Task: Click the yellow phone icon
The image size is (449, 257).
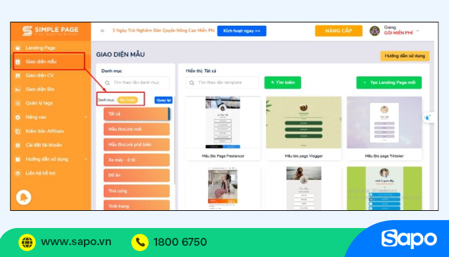Action: pyautogui.click(x=140, y=242)
